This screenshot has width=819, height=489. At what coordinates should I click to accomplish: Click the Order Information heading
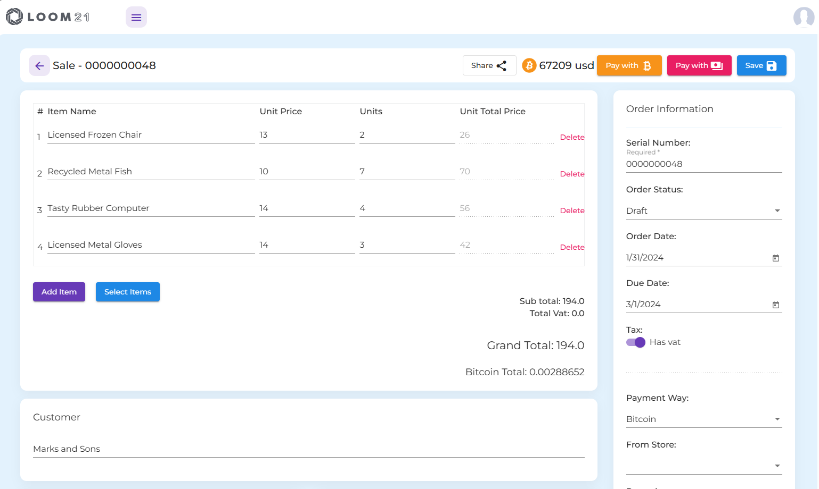tap(670, 109)
